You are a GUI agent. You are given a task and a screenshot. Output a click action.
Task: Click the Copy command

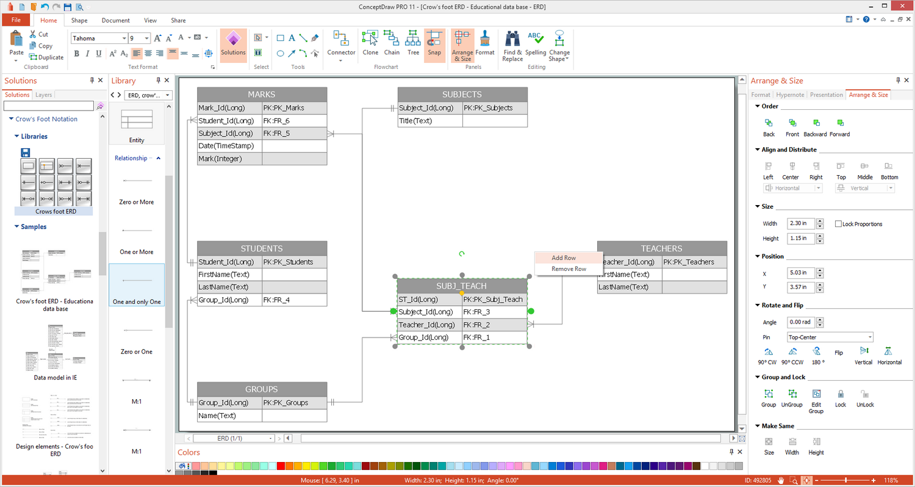click(x=40, y=46)
